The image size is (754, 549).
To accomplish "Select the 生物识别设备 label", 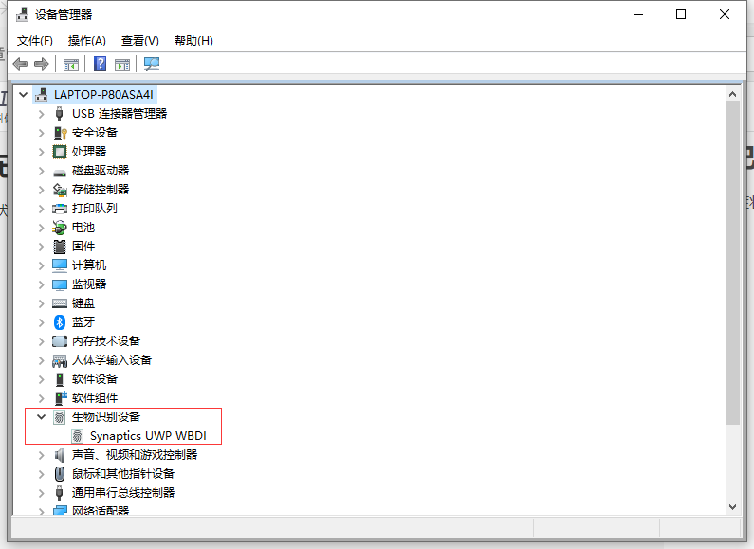I will click(x=106, y=417).
